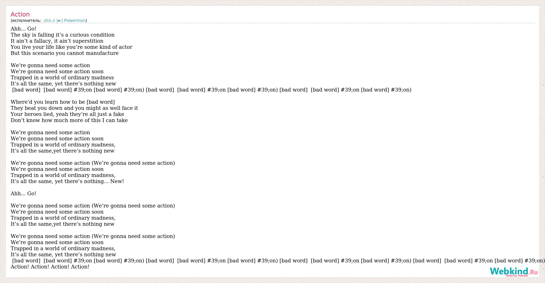This screenshot has width=545, height=283.
Task: Click the dashed divider line below the artist name
Action: coord(272,23)
